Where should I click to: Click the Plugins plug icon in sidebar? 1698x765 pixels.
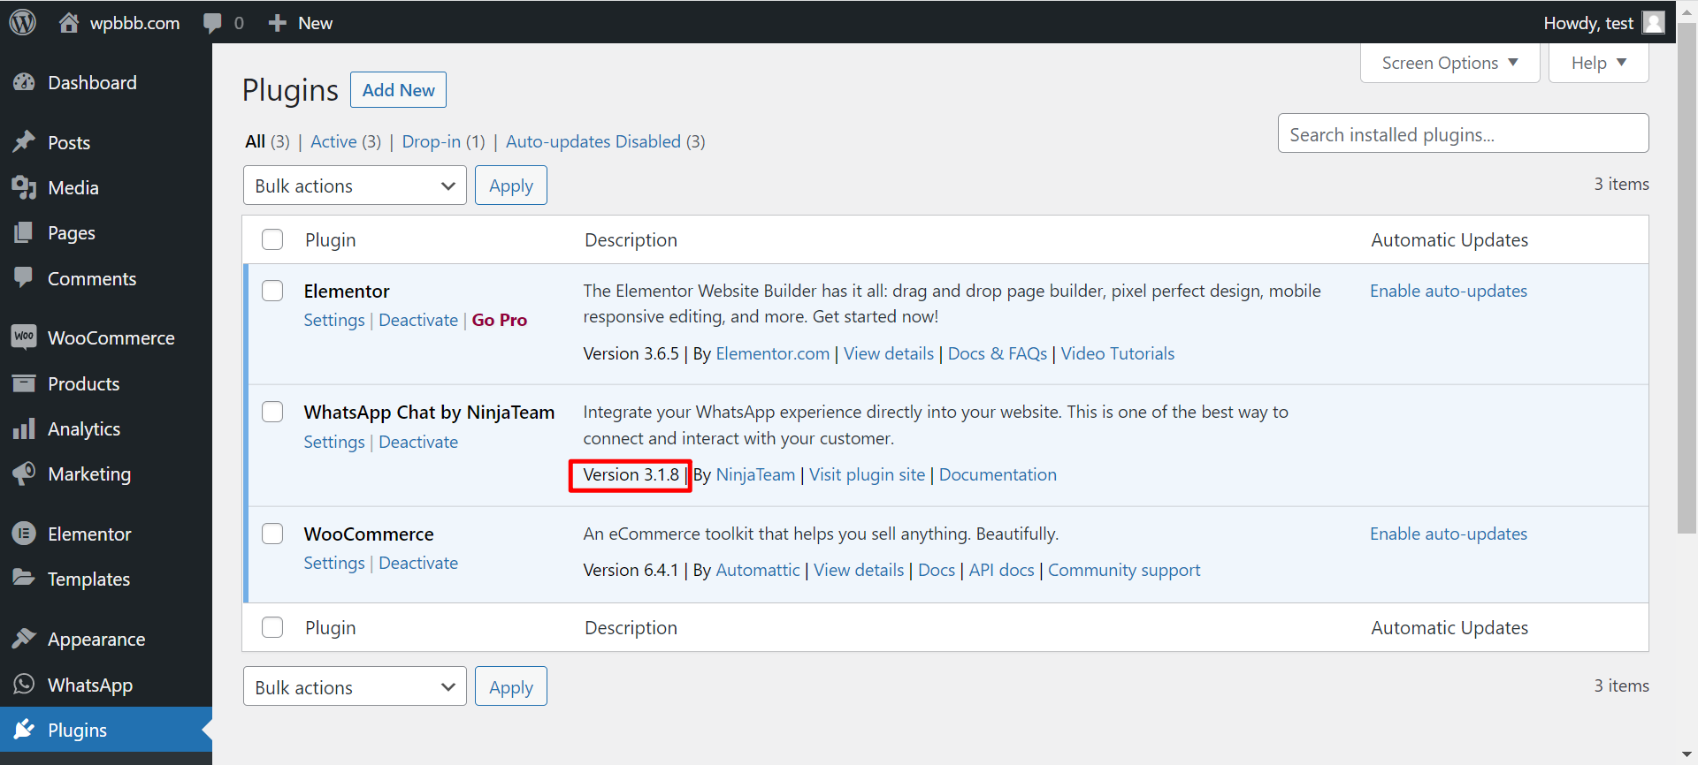(x=24, y=730)
